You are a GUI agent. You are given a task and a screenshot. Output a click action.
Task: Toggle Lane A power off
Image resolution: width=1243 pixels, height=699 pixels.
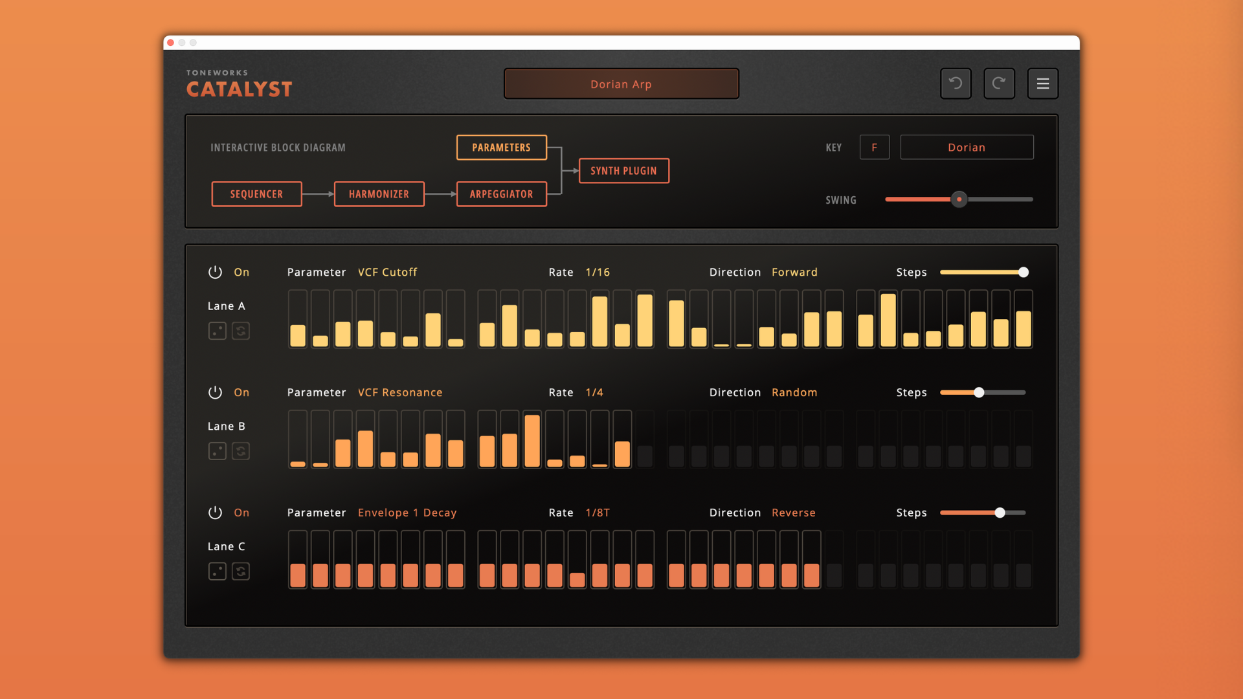click(215, 272)
